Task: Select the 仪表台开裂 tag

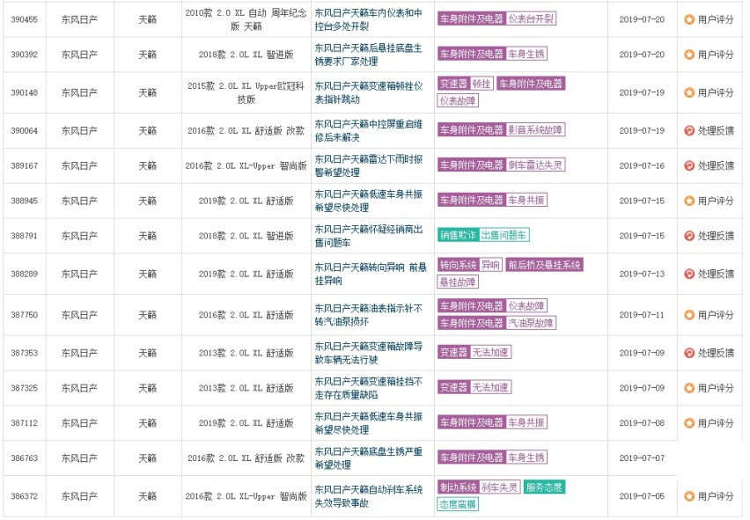Action: point(531,18)
